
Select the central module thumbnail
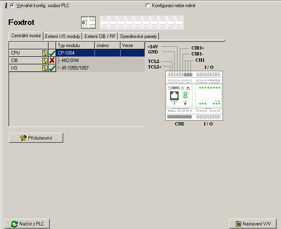click(x=89, y=23)
